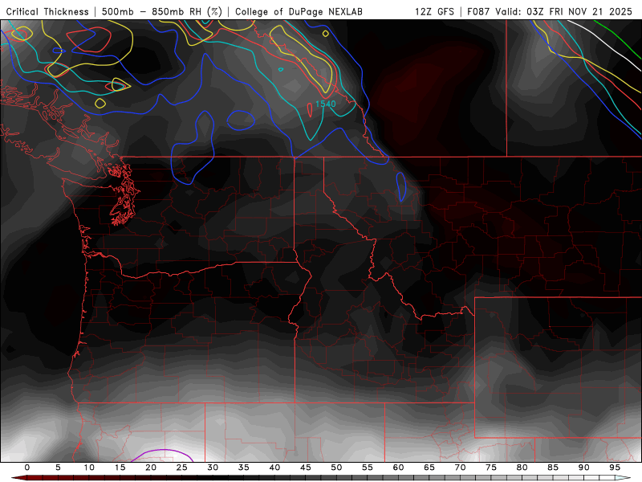Click the "80" value on the color scale

(x=522, y=468)
